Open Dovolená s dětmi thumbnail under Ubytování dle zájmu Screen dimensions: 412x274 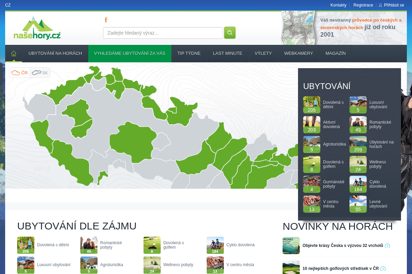pyautogui.click(x=26, y=245)
